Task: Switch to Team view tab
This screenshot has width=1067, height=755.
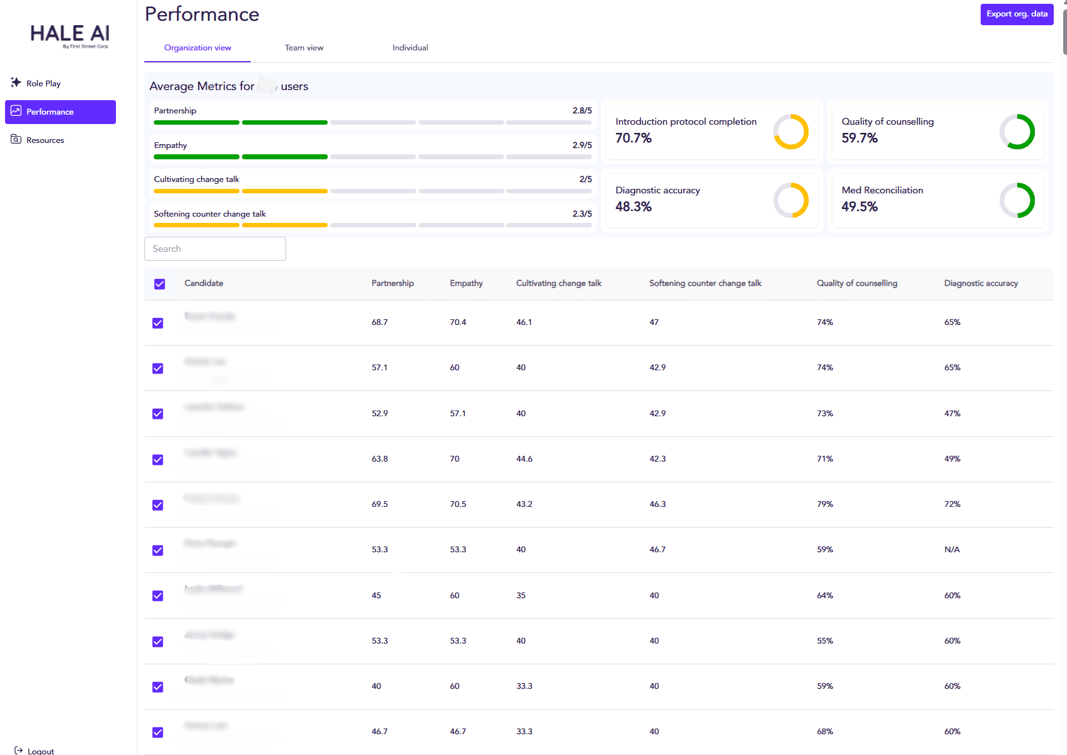Action: tap(304, 48)
